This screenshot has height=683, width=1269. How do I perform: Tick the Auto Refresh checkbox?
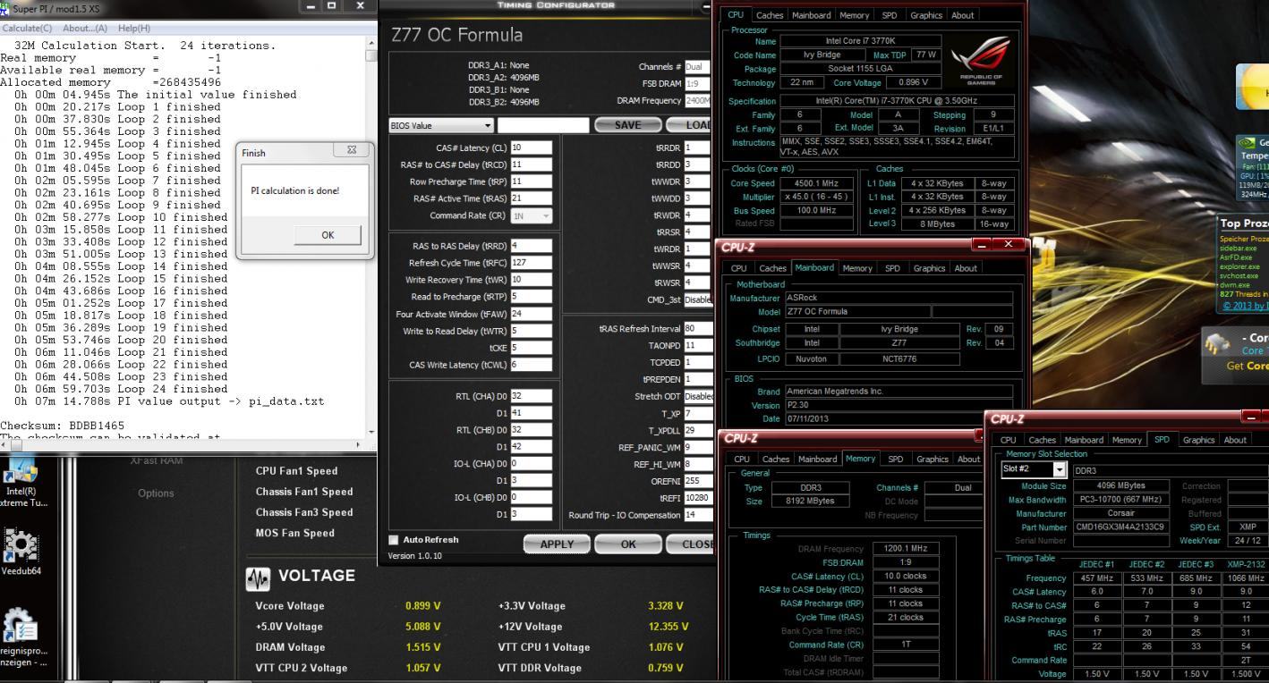[x=395, y=540]
